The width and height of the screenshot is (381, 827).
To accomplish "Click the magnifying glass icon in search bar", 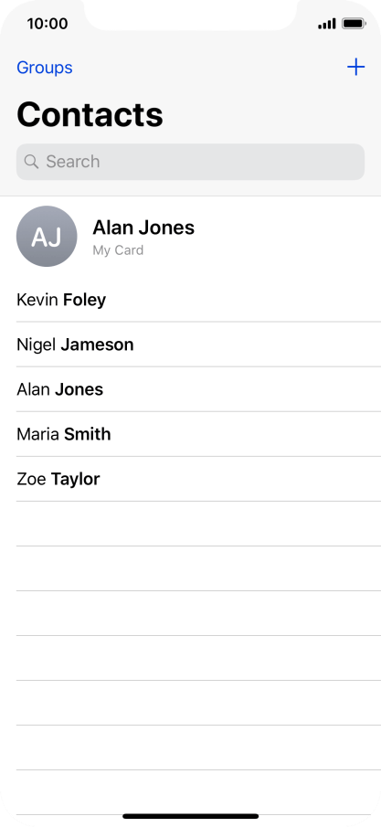I will click(31, 162).
